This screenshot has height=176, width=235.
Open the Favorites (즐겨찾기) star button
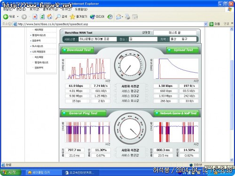pos(78,16)
